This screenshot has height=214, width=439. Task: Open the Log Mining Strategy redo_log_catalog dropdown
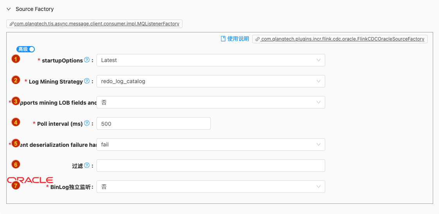210,81
